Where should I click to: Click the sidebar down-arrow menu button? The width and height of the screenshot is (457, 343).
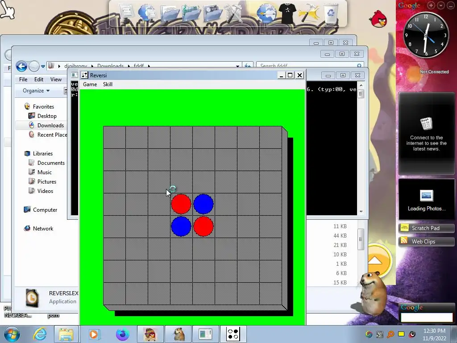click(x=441, y=5)
